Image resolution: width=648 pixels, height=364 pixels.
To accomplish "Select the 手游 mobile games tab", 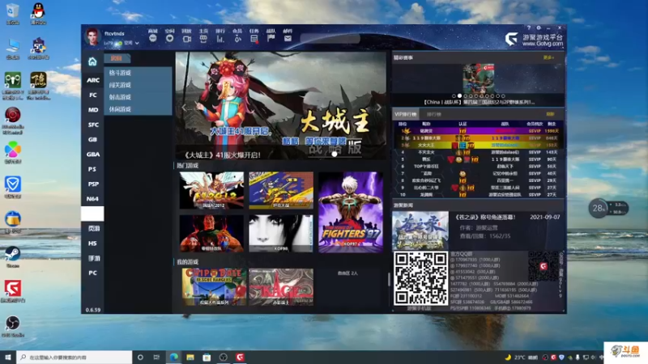I will (92, 258).
